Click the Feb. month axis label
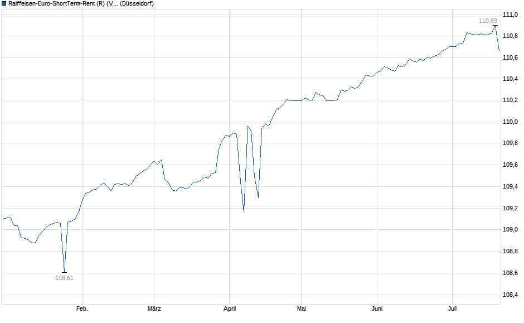The width and height of the screenshot is (524, 323). point(82,308)
